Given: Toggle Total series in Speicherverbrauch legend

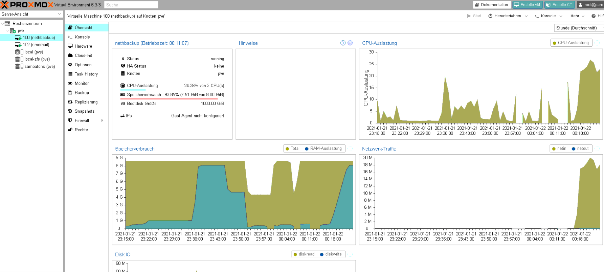Looking at the screenshot, I should (x=293, y=149).
